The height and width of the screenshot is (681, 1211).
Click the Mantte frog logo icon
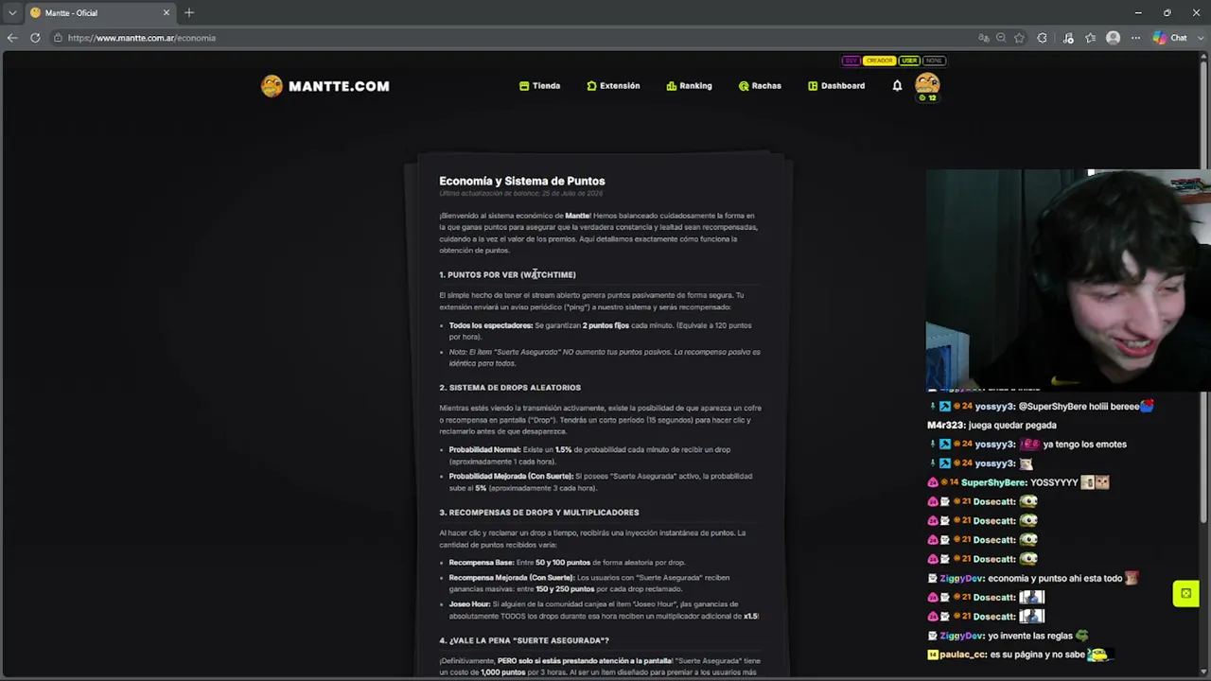point(272,86)
